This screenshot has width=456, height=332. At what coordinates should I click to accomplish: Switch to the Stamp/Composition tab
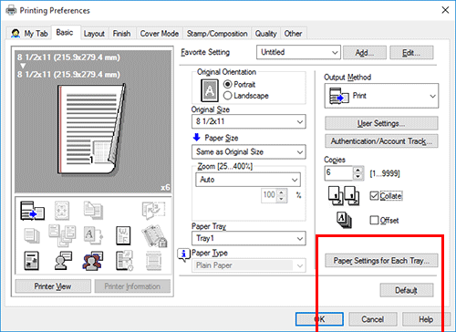[217, 34]
